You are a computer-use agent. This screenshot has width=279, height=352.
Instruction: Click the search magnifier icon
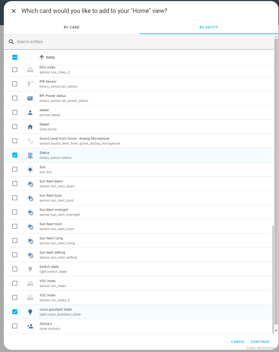(11, 42)
